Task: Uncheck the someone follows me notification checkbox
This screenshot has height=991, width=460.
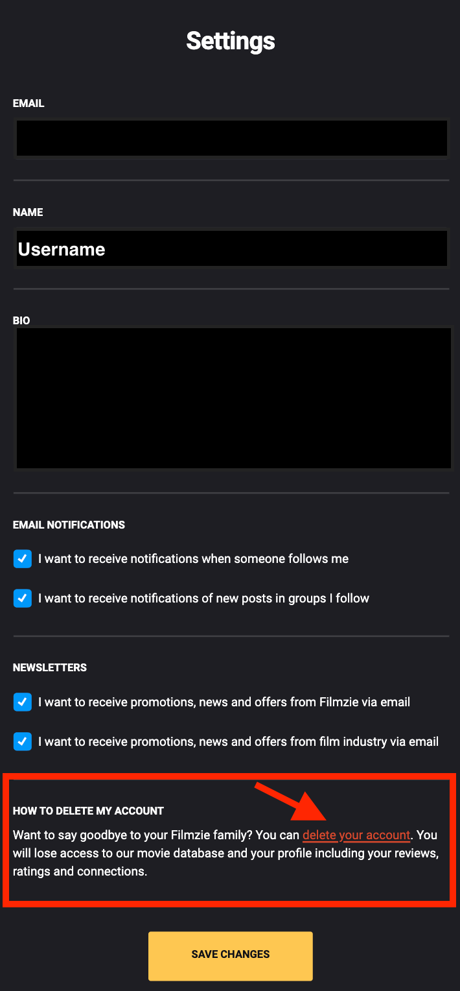Action: point(23,558)
